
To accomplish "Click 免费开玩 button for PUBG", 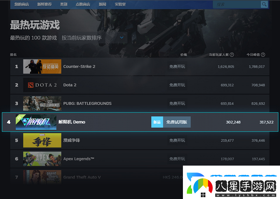I will [177, 103].
